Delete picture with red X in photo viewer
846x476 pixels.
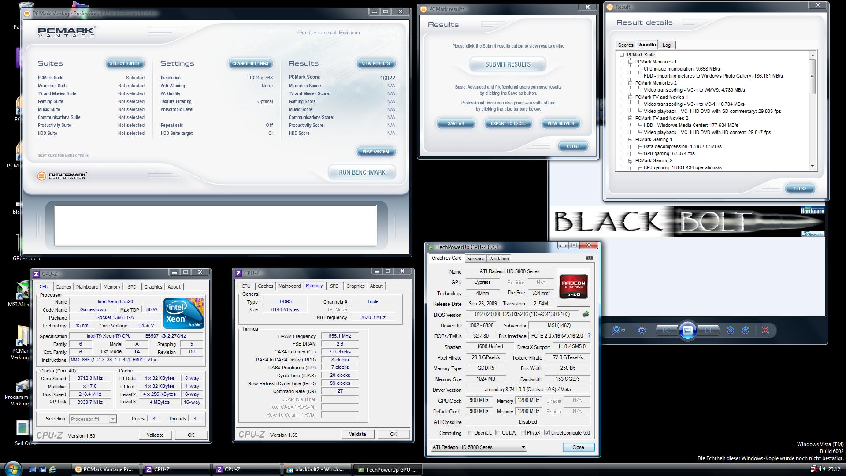click(765, 330)
